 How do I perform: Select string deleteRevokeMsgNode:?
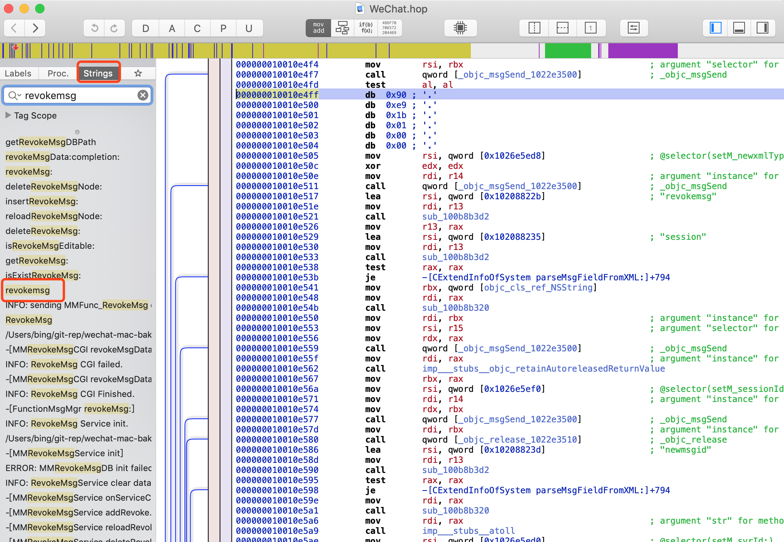[53, 186]
